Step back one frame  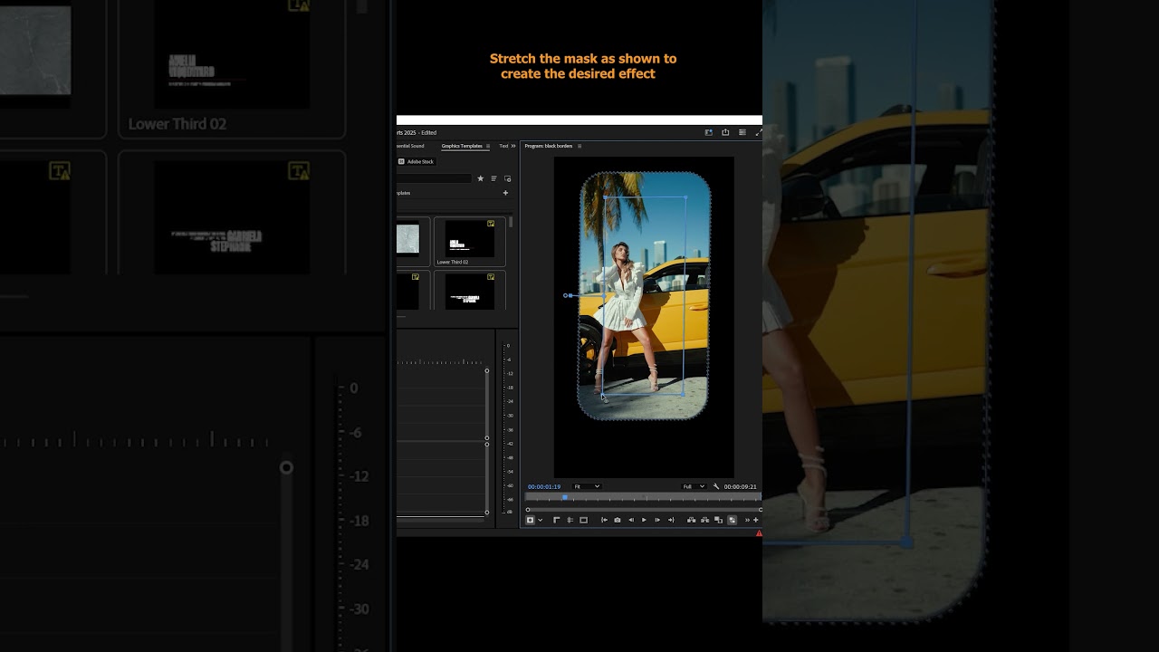click(x=631, y=520)
